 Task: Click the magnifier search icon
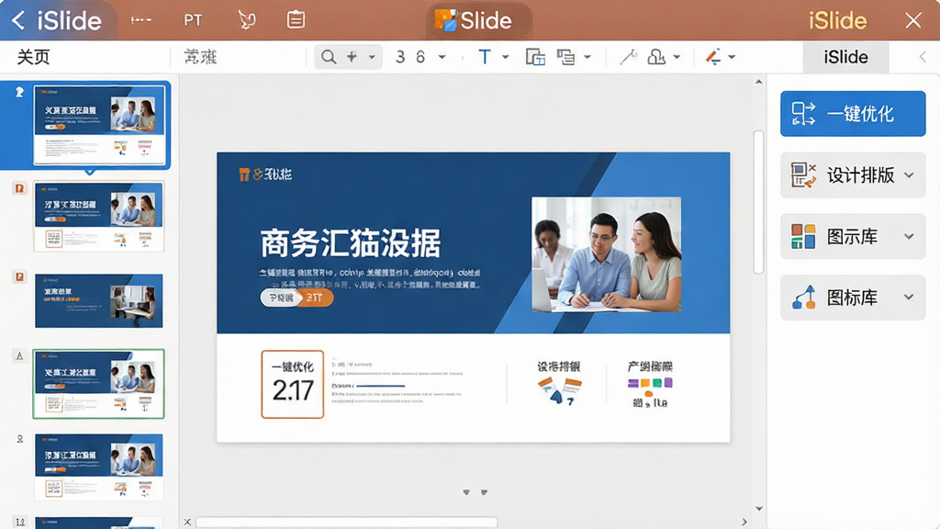[x=329, y=57]
